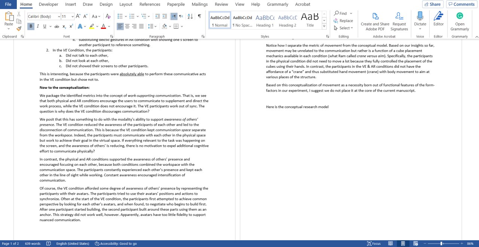Click Replace in Editing group

(343, 21)
